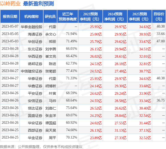Click the 以岭药业 title text
This screenshot has height=149, width=166.
click(x=10, y=4)
